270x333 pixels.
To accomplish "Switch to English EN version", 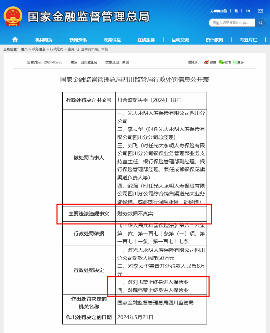I will click(x=248, y=11).
